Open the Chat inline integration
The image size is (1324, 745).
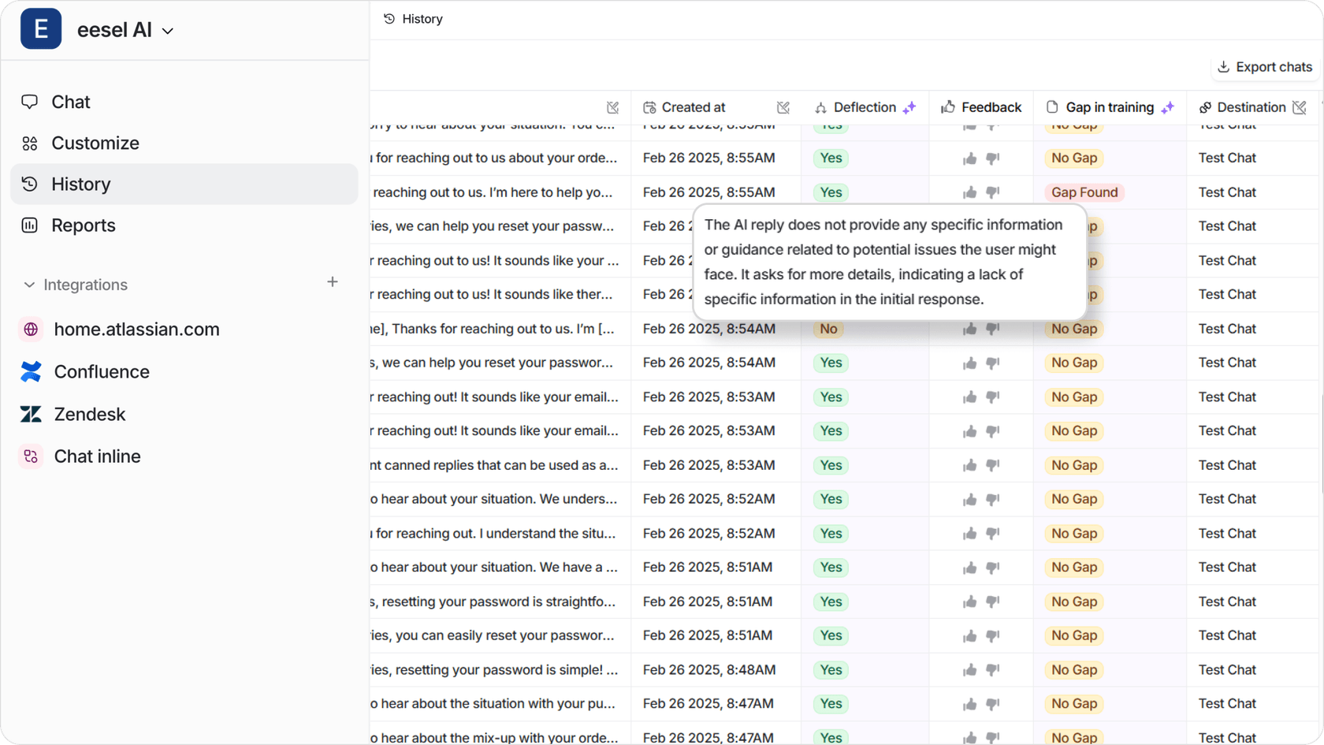pyautogui.click(x=97, y=456)
